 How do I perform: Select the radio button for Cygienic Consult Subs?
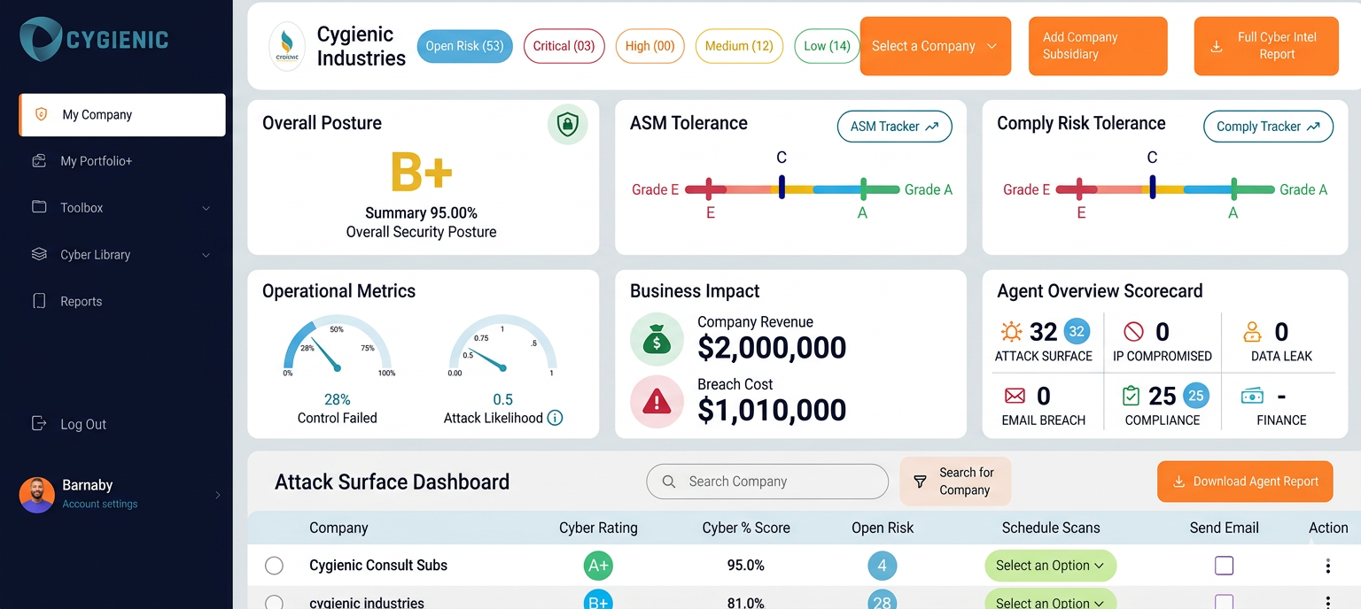click(275, 565)
